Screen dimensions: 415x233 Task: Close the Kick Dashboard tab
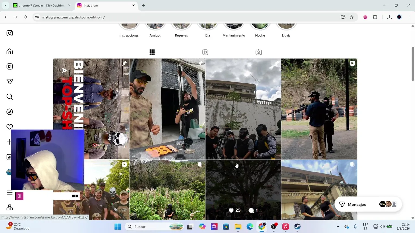pyautogui.click(x=69, y=6)
